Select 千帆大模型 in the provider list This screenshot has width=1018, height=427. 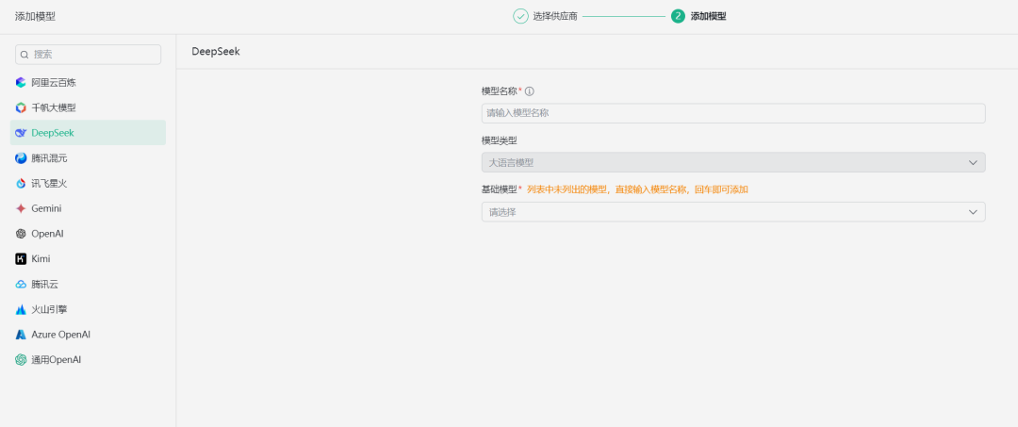88,107
